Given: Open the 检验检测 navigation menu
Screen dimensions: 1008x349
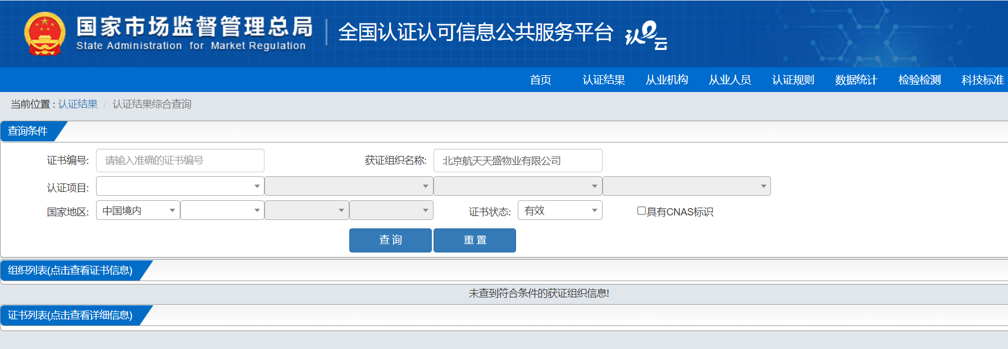Looking at the screenshot, I should (919, 80).
